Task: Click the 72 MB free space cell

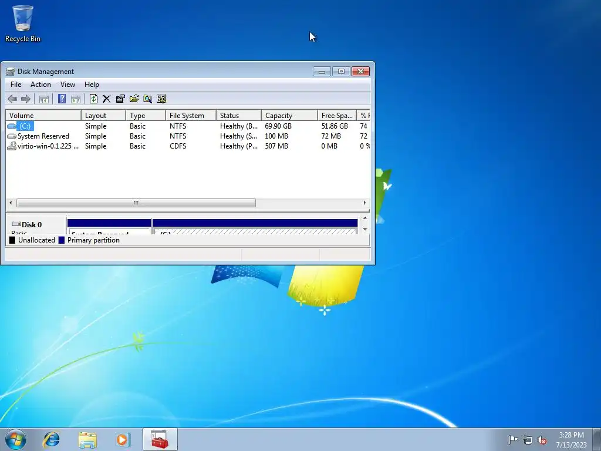Action: coord(331,136)
